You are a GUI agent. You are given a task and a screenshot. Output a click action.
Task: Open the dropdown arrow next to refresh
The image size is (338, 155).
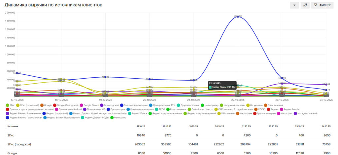point(294,5)
